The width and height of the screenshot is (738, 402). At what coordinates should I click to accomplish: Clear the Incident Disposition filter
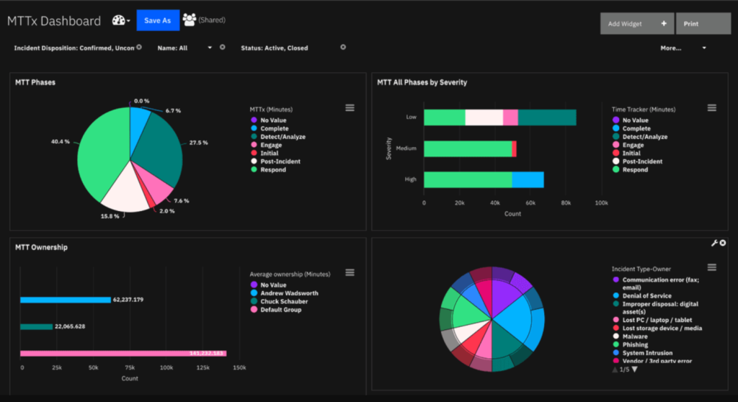139,47
